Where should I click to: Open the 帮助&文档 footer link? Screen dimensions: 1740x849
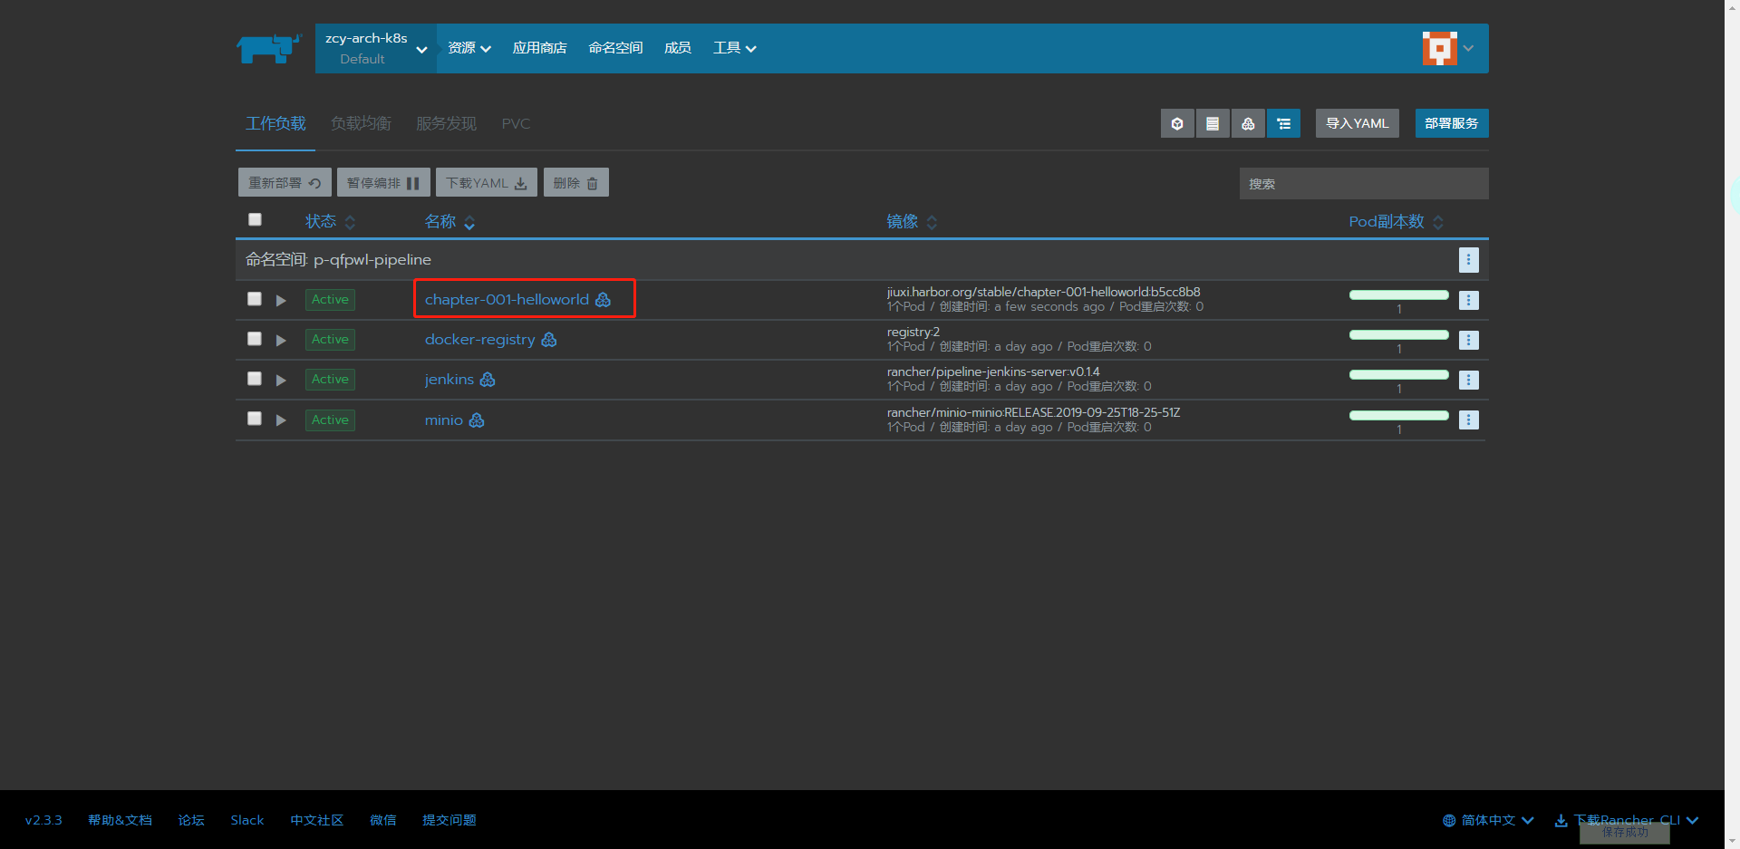pyautogui.click(x=120, y=820)
